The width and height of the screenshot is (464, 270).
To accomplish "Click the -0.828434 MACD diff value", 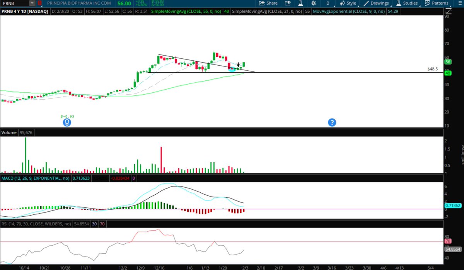I will tap(121, 178).
